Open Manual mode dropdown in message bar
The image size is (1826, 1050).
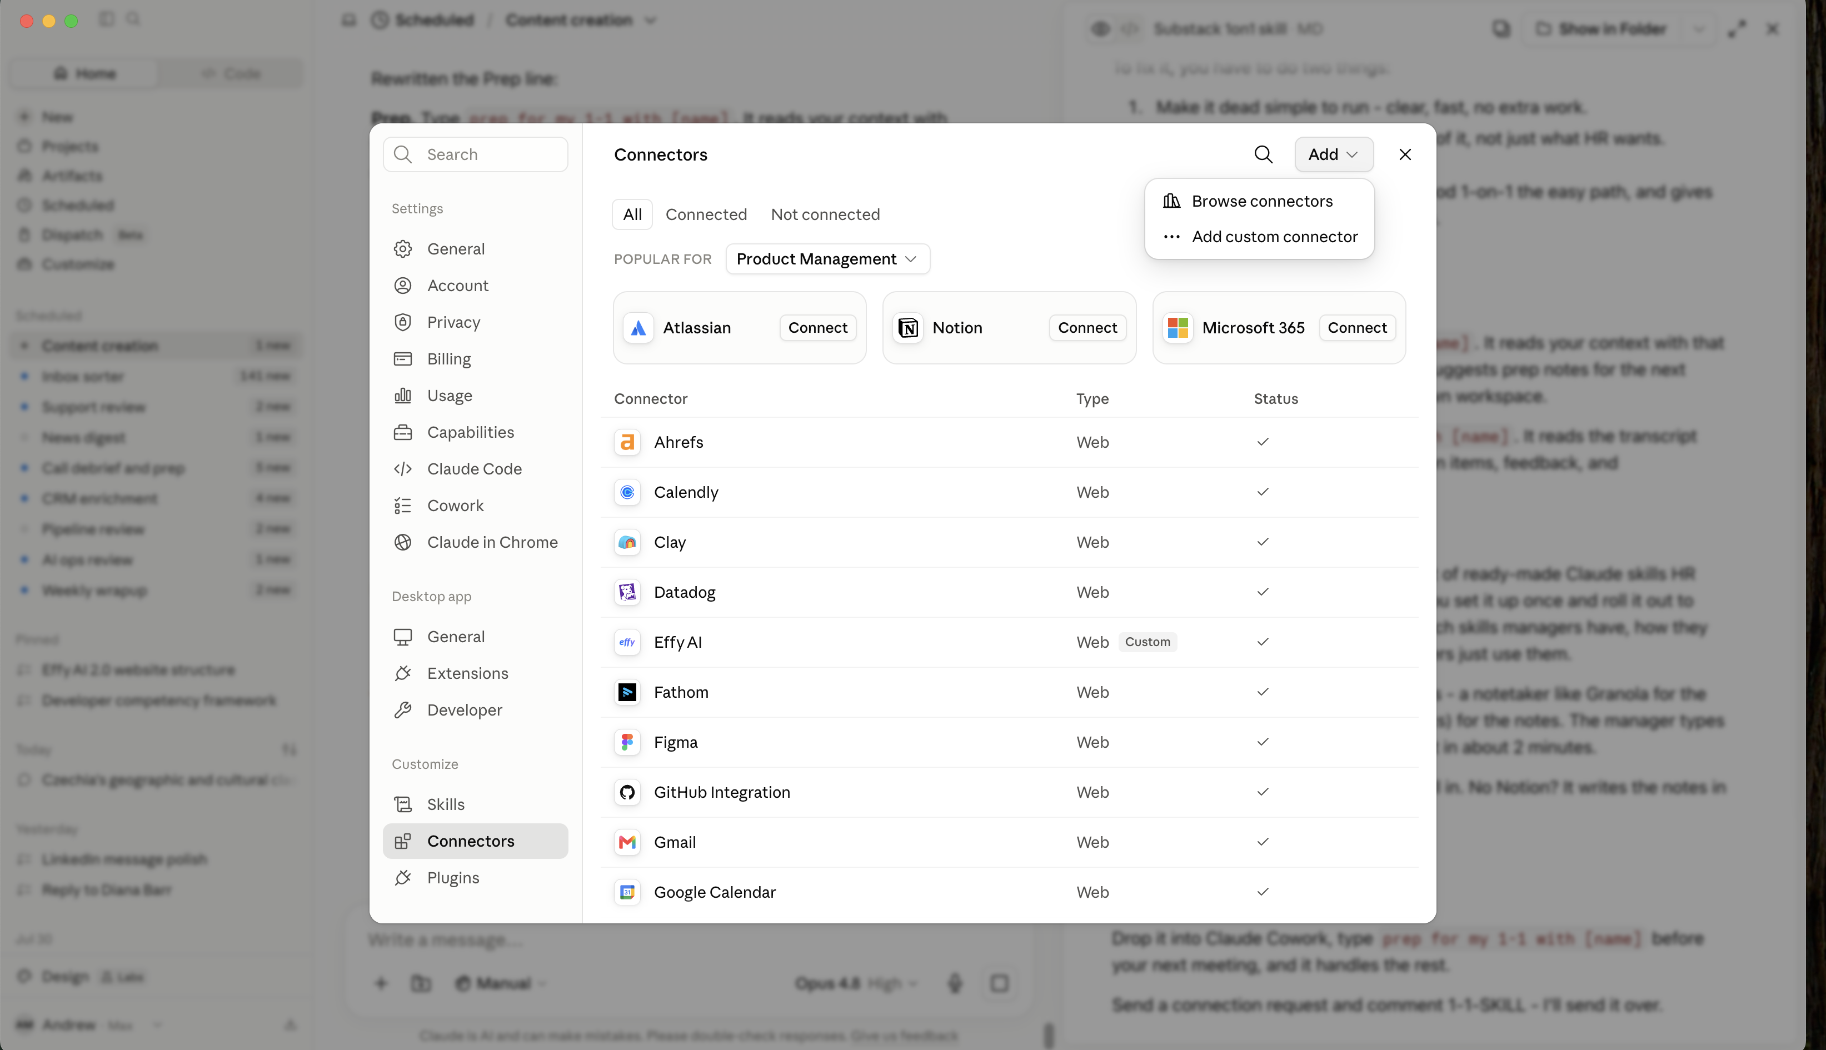click(x=501, y=984)
